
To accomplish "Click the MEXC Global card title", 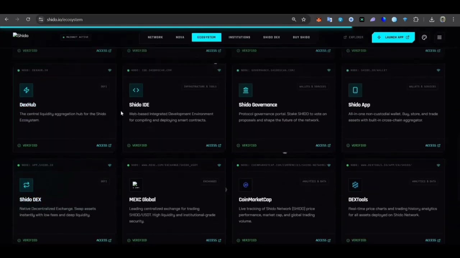I will pos(142,200).
